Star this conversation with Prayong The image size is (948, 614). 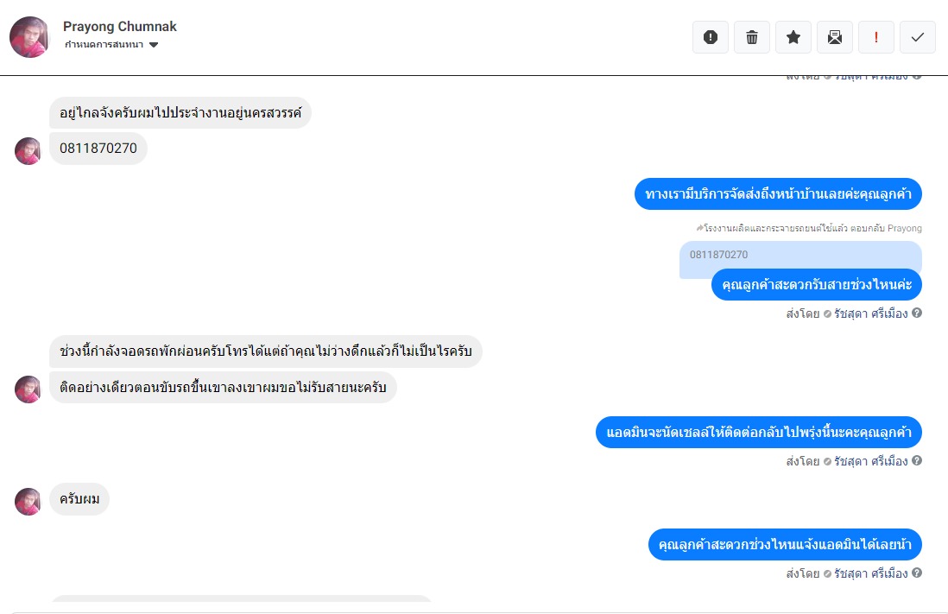point(793,37)
